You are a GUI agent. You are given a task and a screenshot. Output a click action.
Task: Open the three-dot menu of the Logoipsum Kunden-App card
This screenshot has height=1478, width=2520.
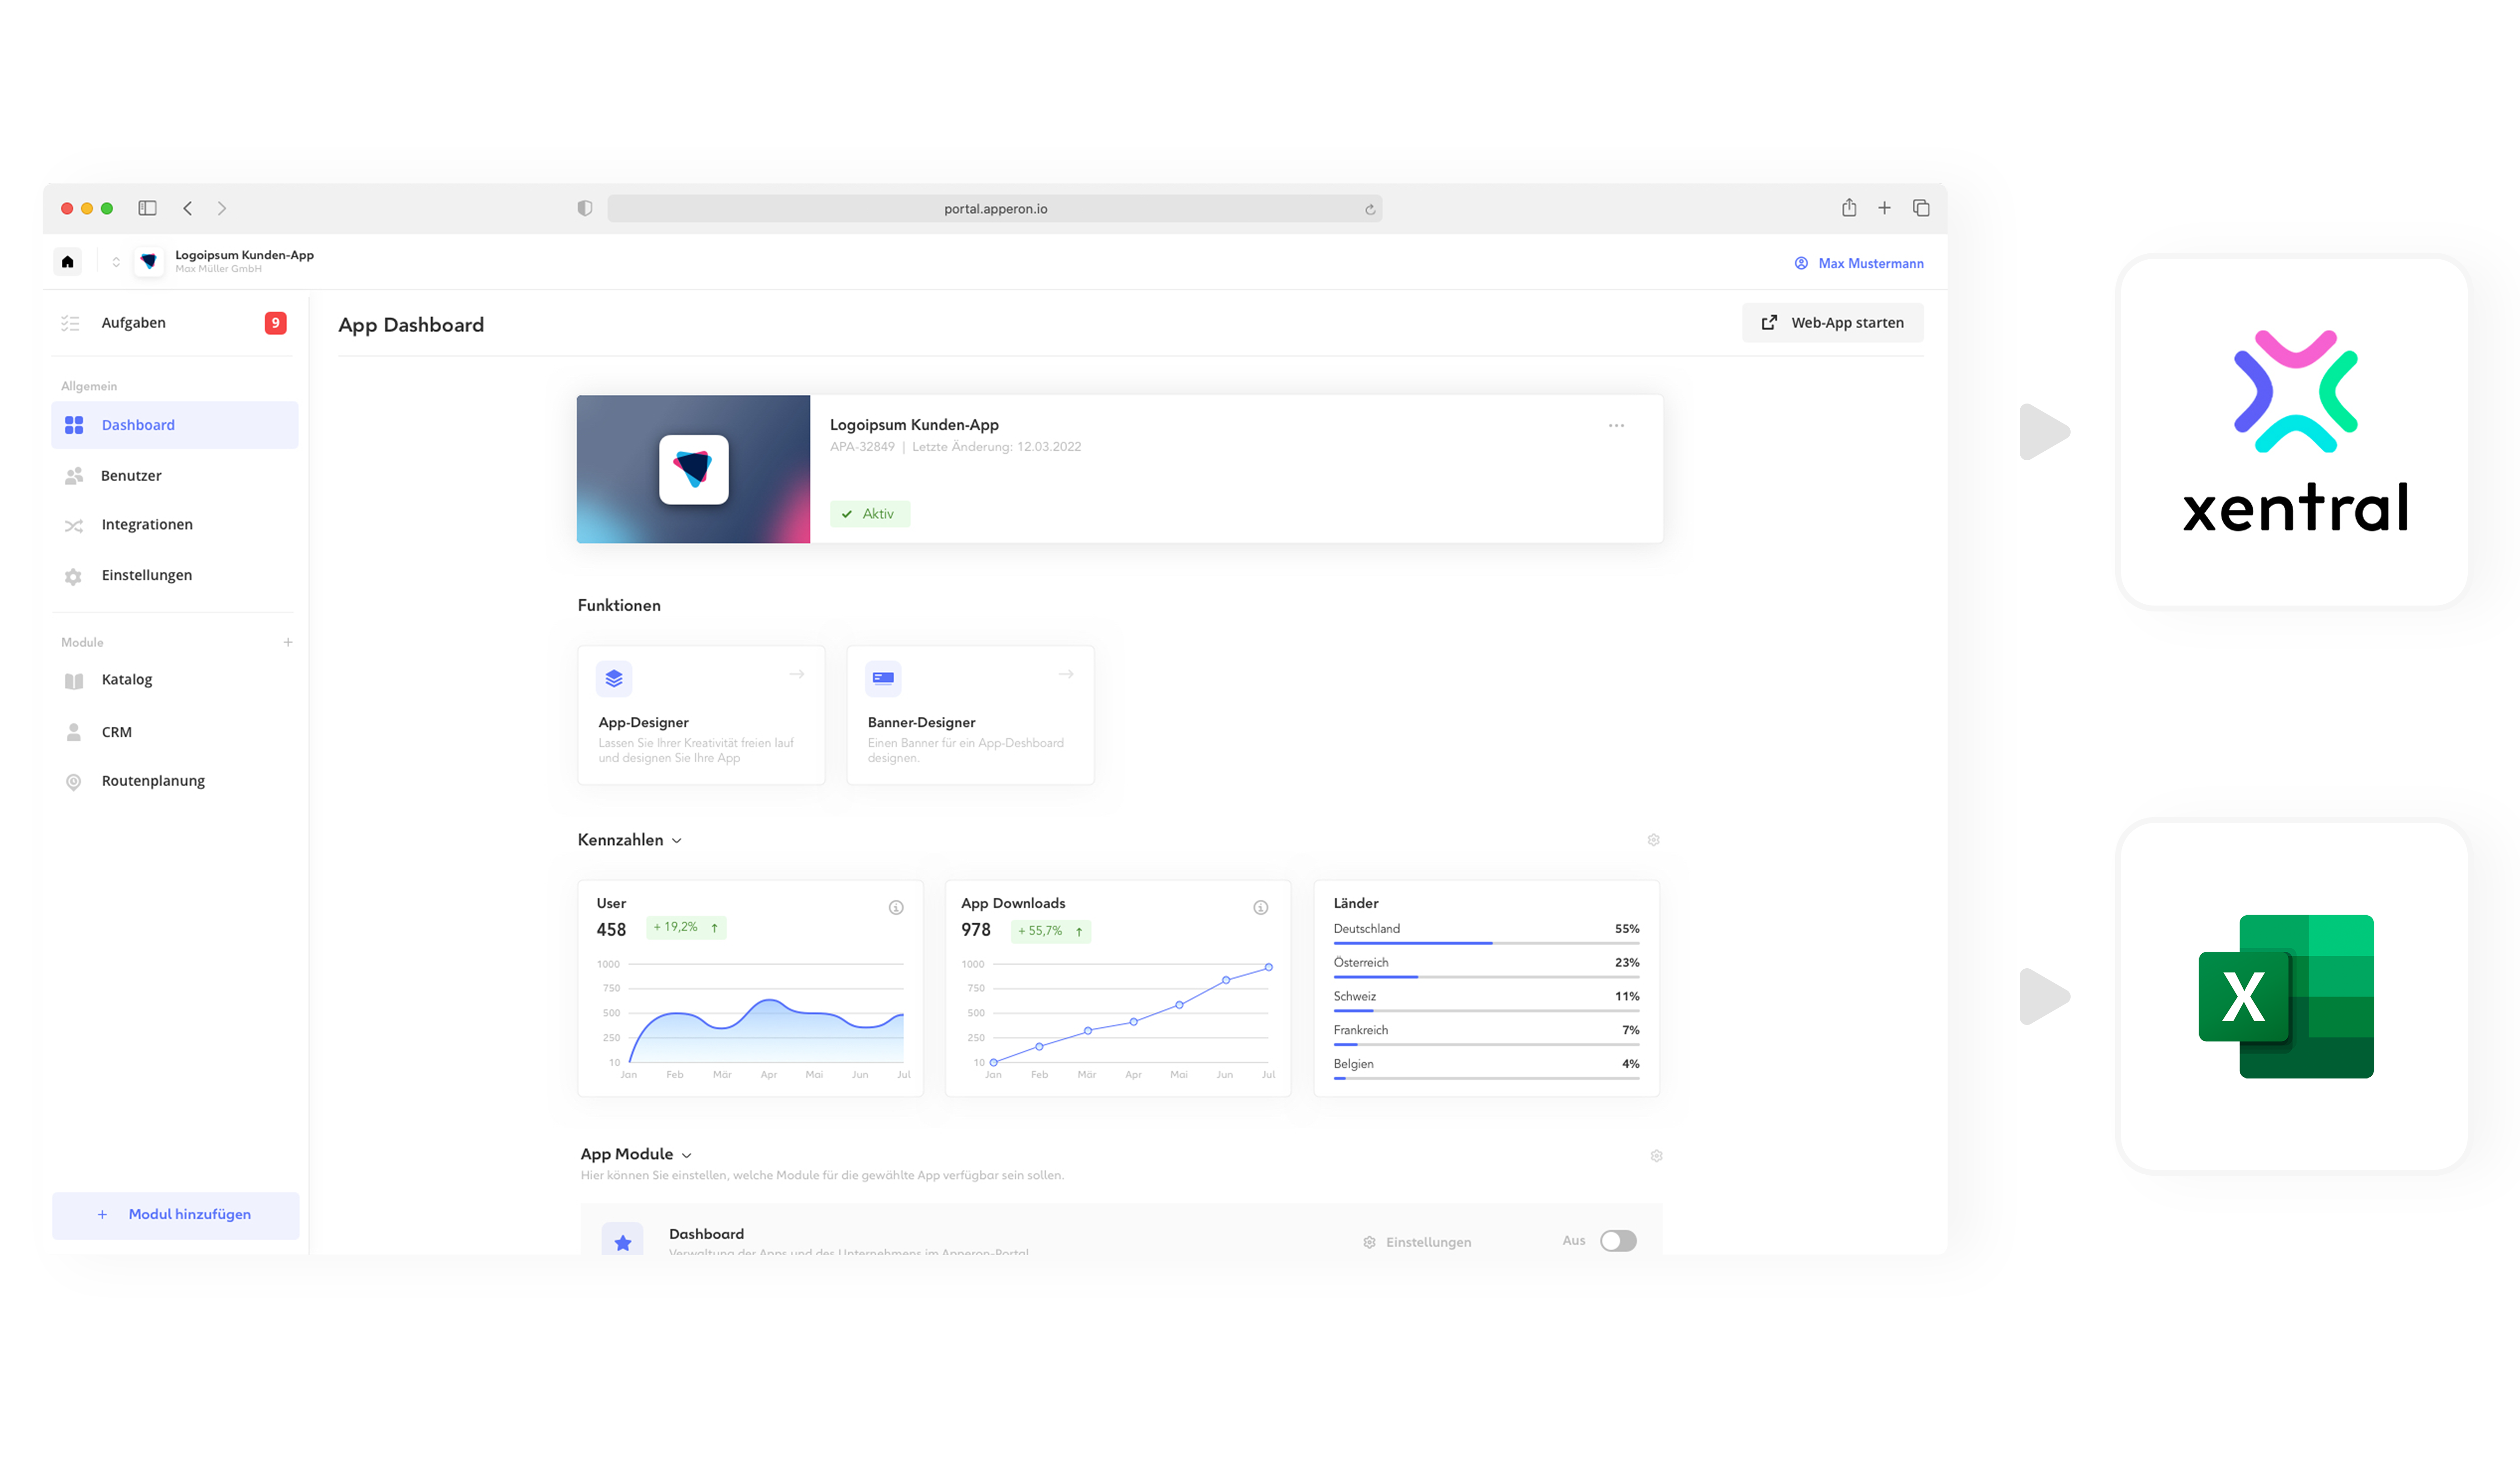(x=1616, y=426)
